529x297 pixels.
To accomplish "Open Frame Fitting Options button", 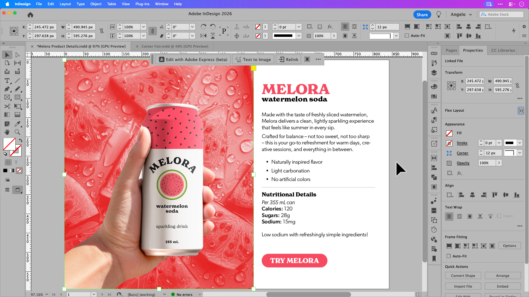I will (x=509, y=246).
